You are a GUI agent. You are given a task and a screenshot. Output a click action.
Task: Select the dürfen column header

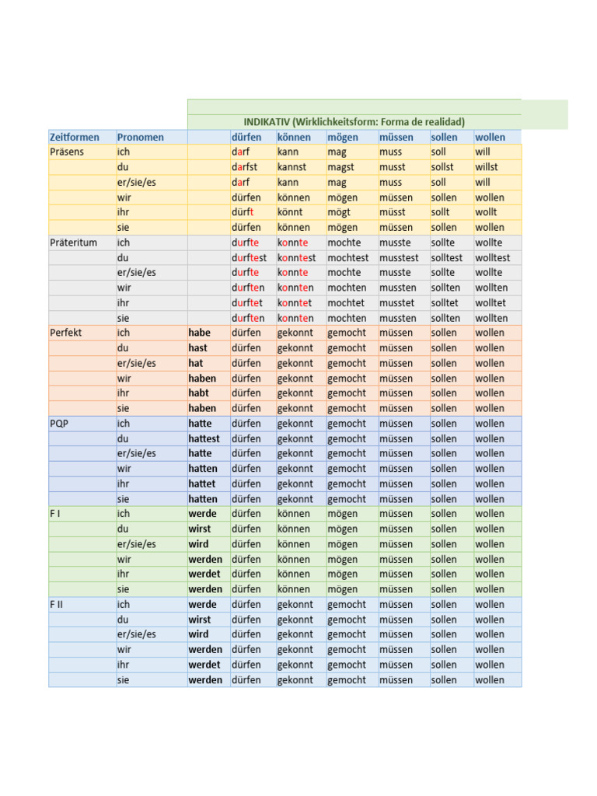pos(253,137)
